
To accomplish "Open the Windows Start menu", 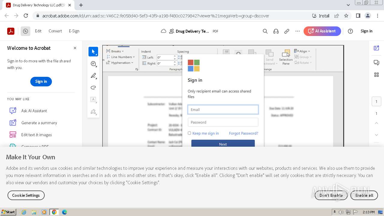I will click(8, 212).
